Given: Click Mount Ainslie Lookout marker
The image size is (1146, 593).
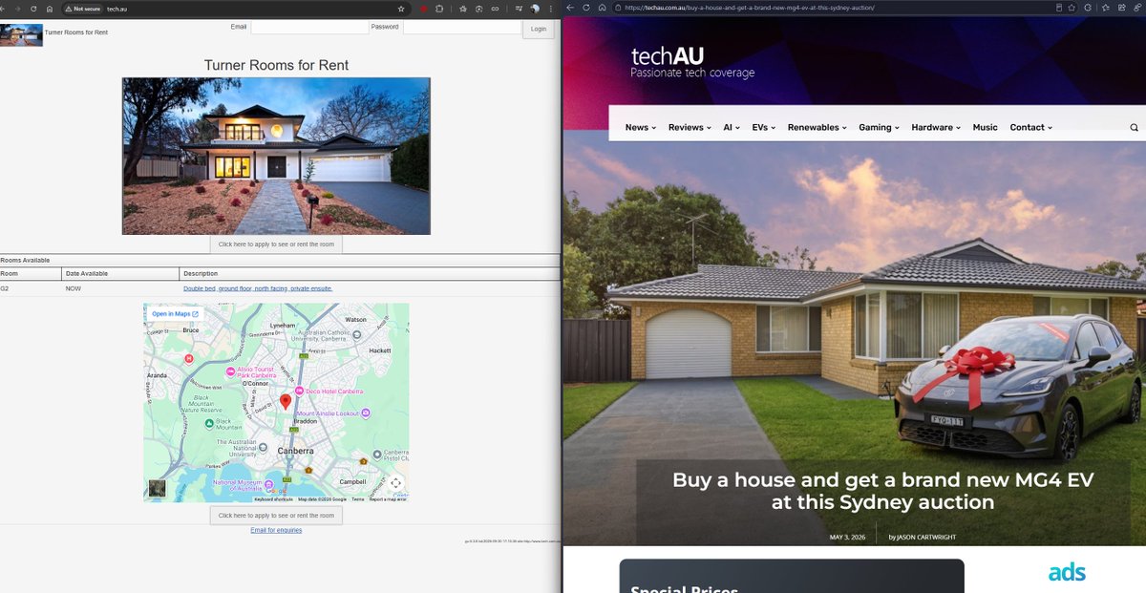Looking at the screenshot, I should pyautogui.click(x=367, y=413).
